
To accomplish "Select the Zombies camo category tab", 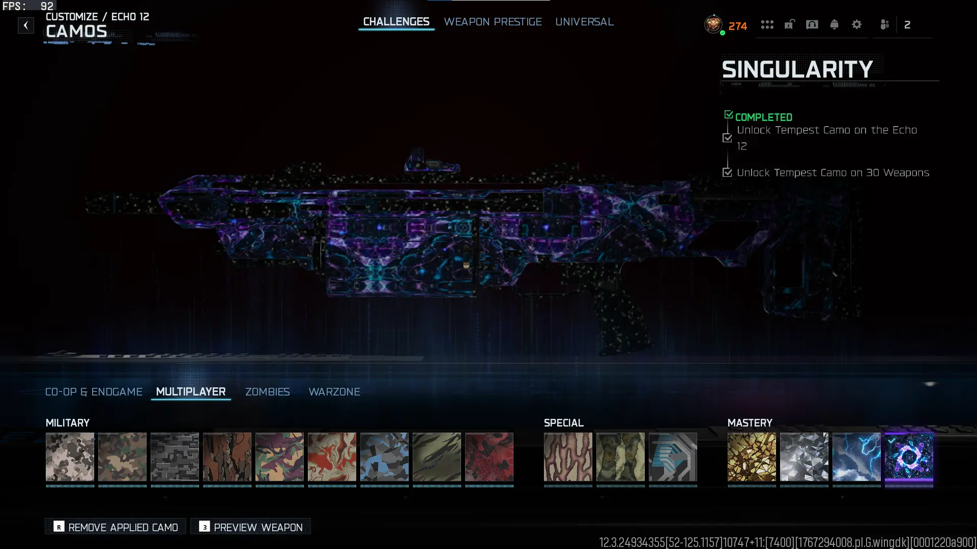I will pos(267,392).
